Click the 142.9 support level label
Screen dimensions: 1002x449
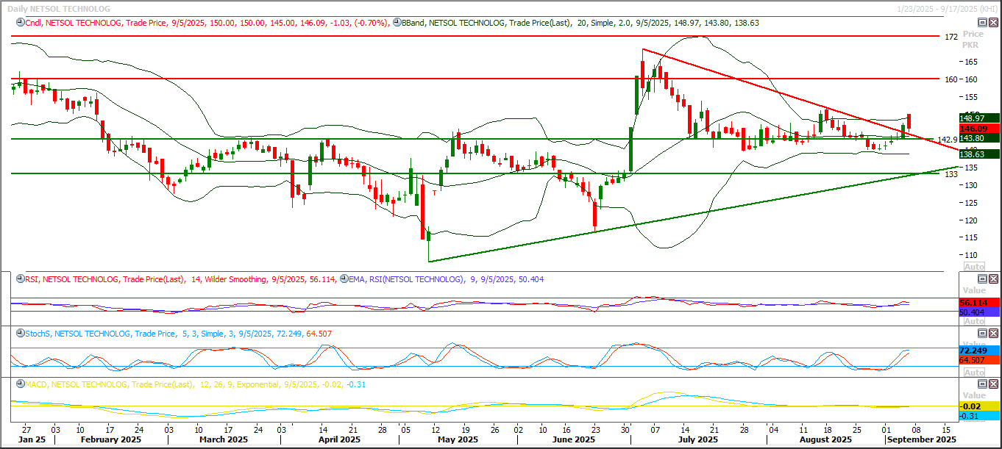click(x=946, y=140)
